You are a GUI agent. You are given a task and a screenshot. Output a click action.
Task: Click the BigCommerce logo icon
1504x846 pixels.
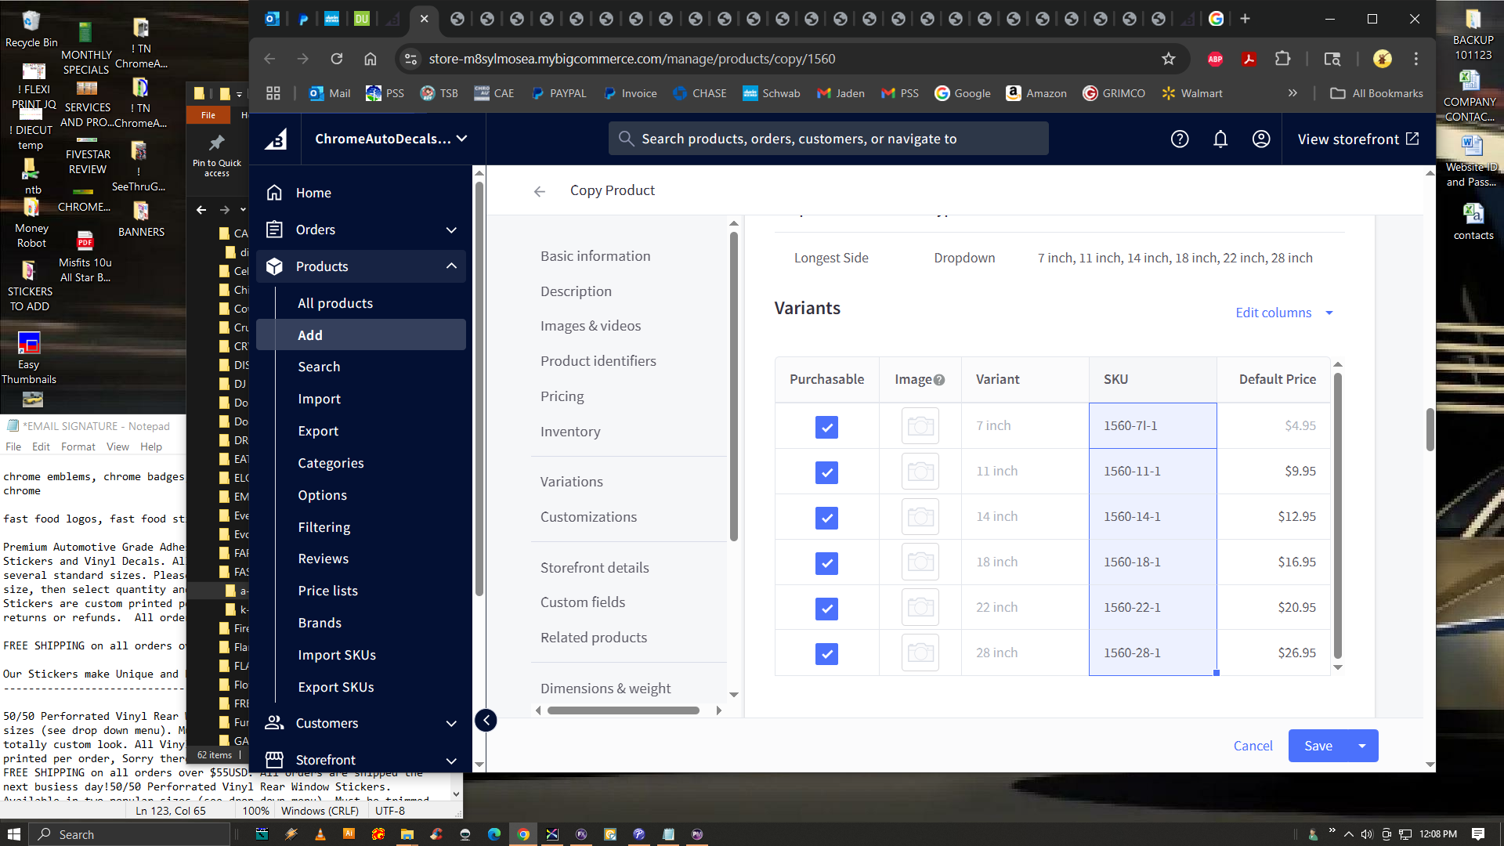pyautogui.click(x=275, y=139)
